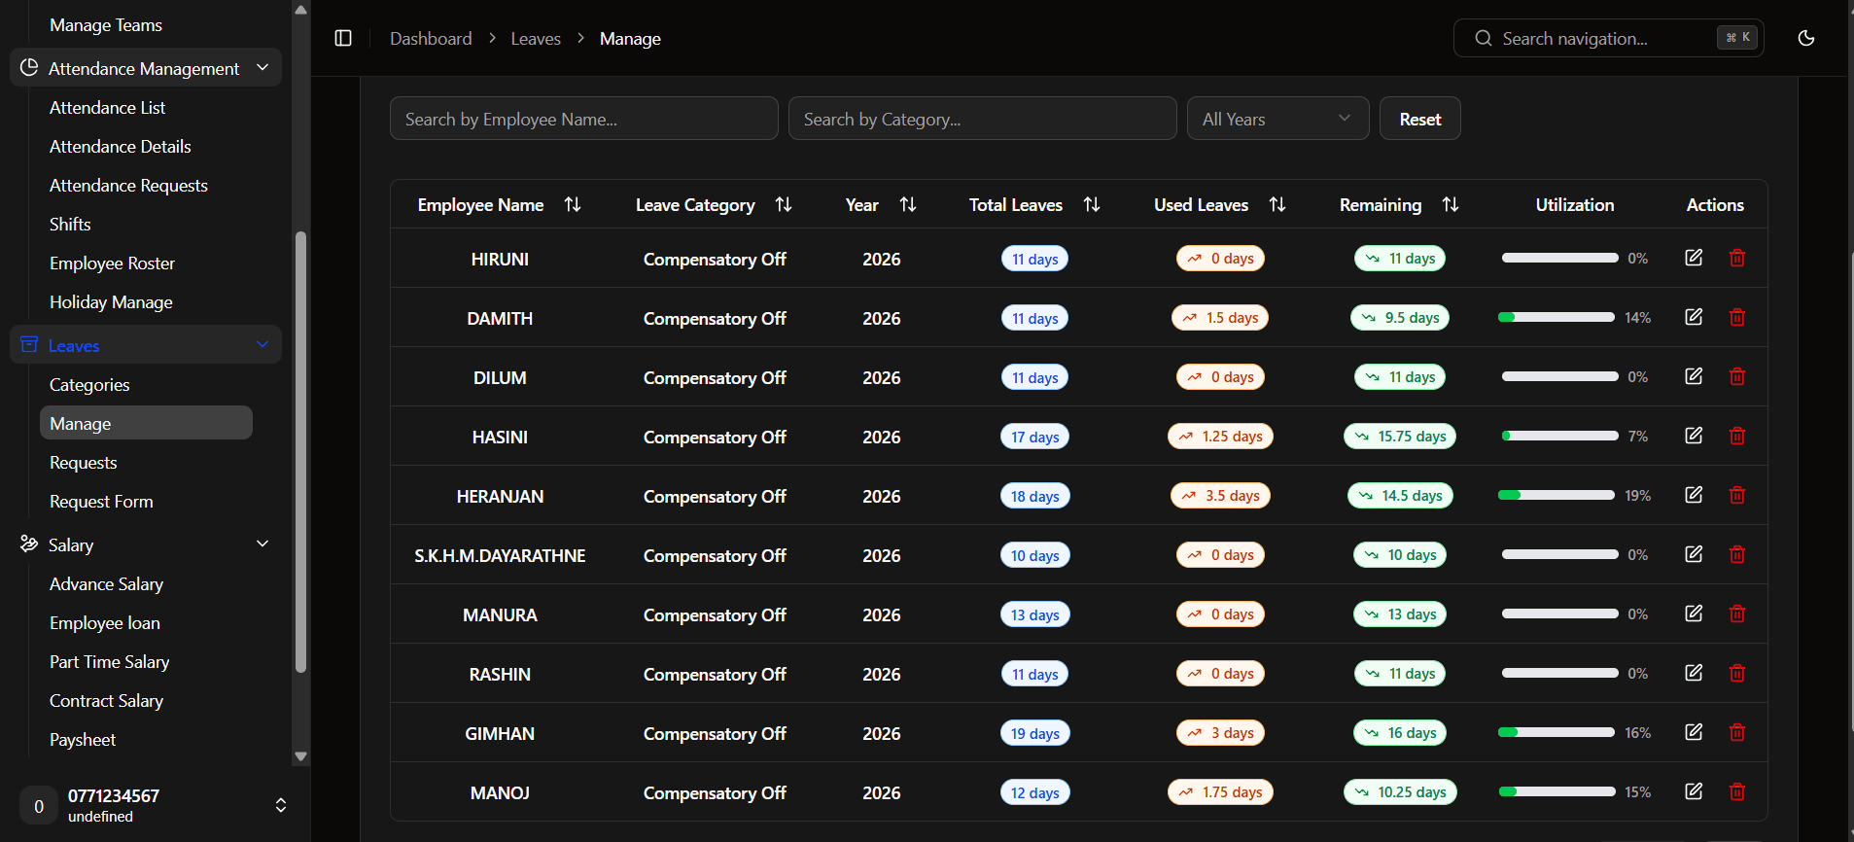Click DAMITH's 14% utilization bar

(x=1557, y=317)
